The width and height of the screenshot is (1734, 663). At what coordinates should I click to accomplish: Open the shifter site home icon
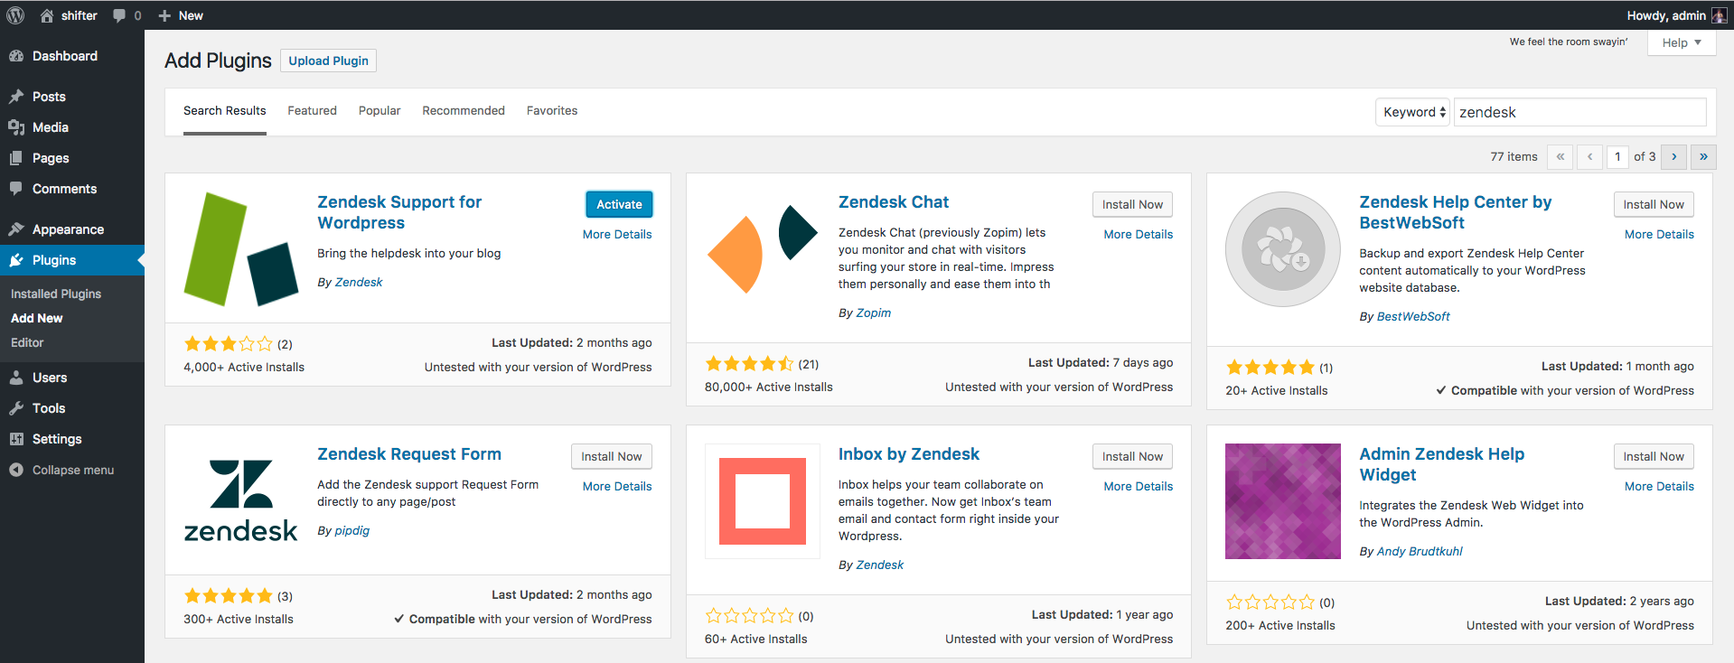tap(47, 15)
